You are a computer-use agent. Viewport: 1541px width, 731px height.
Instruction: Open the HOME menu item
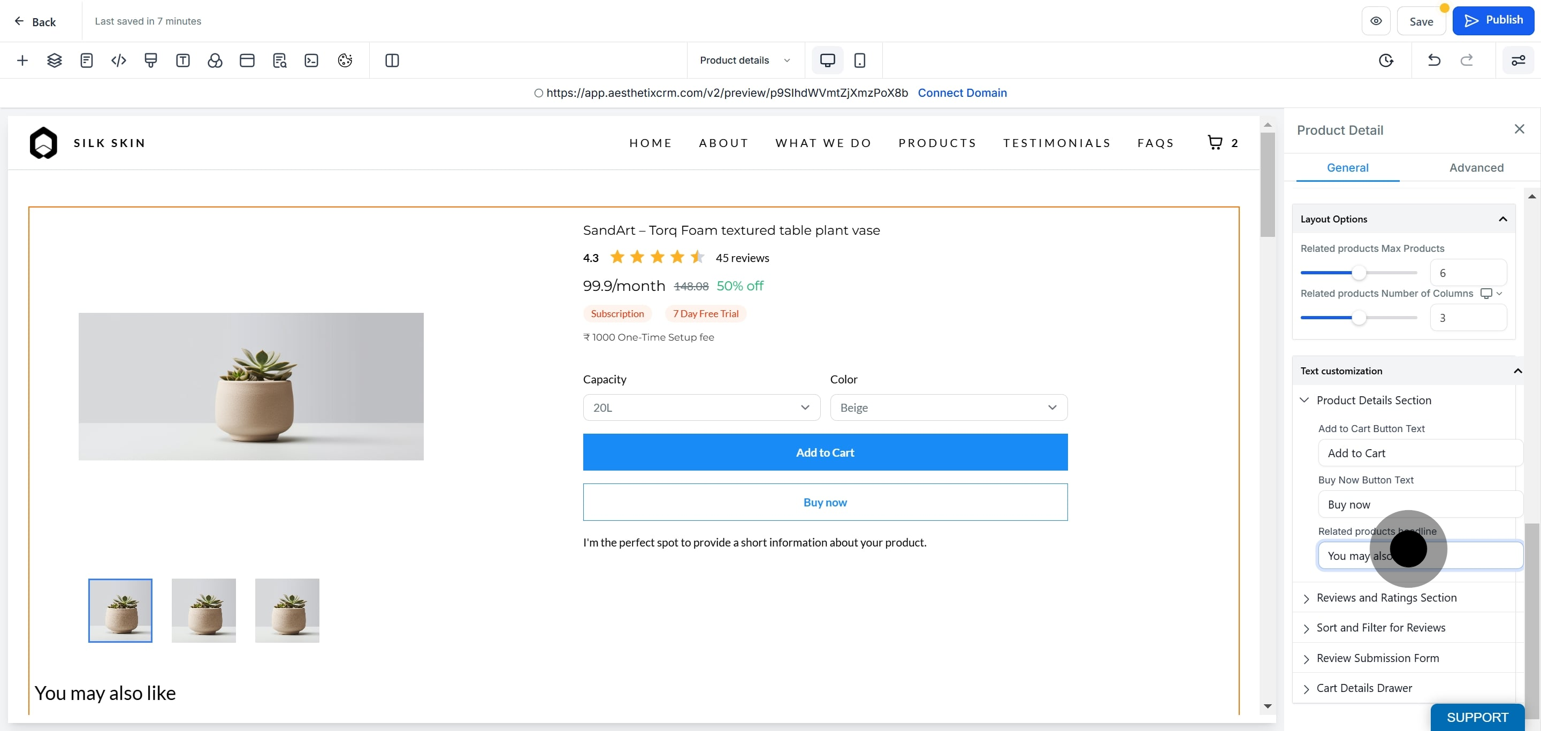tap(650, 143)
